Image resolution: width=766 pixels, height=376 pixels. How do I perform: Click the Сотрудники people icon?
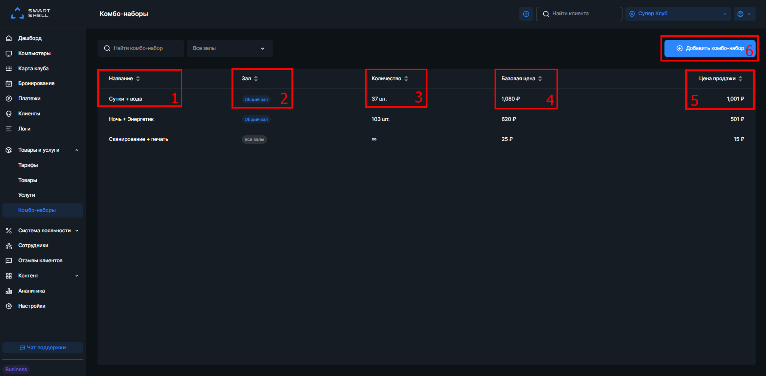pos(9,245)
